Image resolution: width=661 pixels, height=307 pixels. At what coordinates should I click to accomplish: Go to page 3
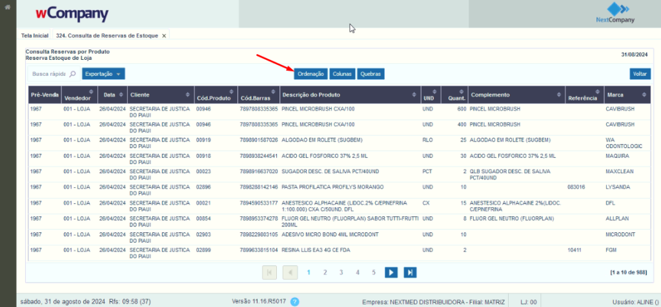tap(341, 272)
